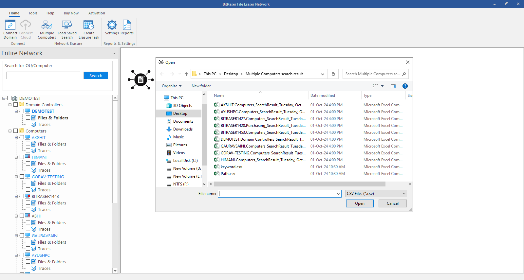Viewport: 524px width, 280px height.
Task: Select the Path.csv file
Action: pos(228,174)
